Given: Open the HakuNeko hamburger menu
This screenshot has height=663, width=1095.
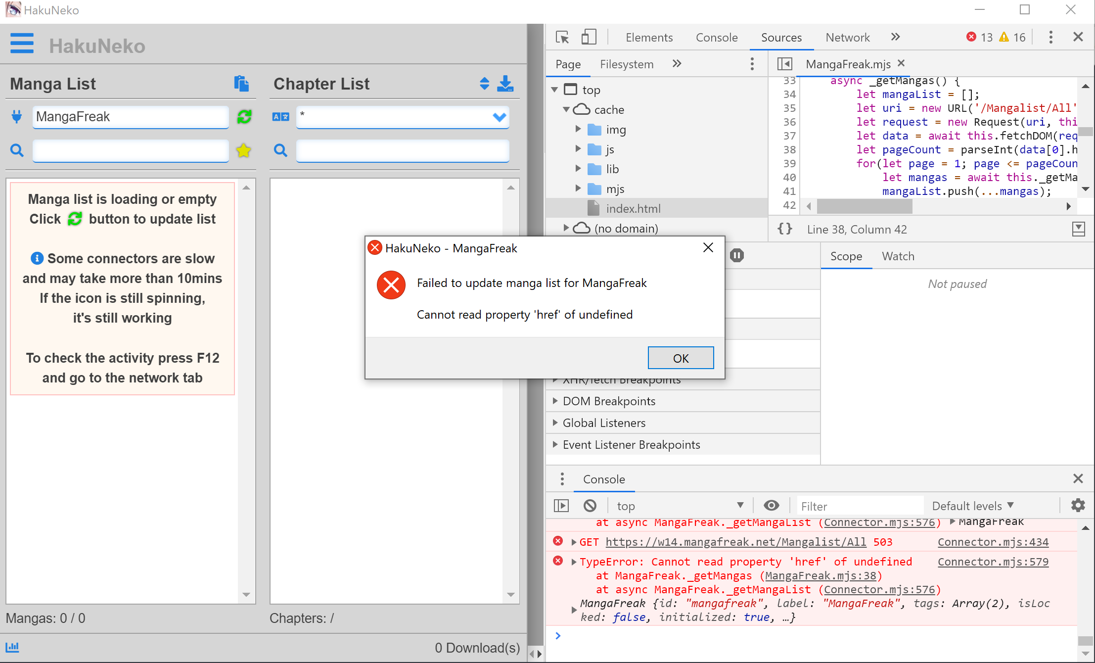Looking at the screenshot, I should [x=22, y=44].
